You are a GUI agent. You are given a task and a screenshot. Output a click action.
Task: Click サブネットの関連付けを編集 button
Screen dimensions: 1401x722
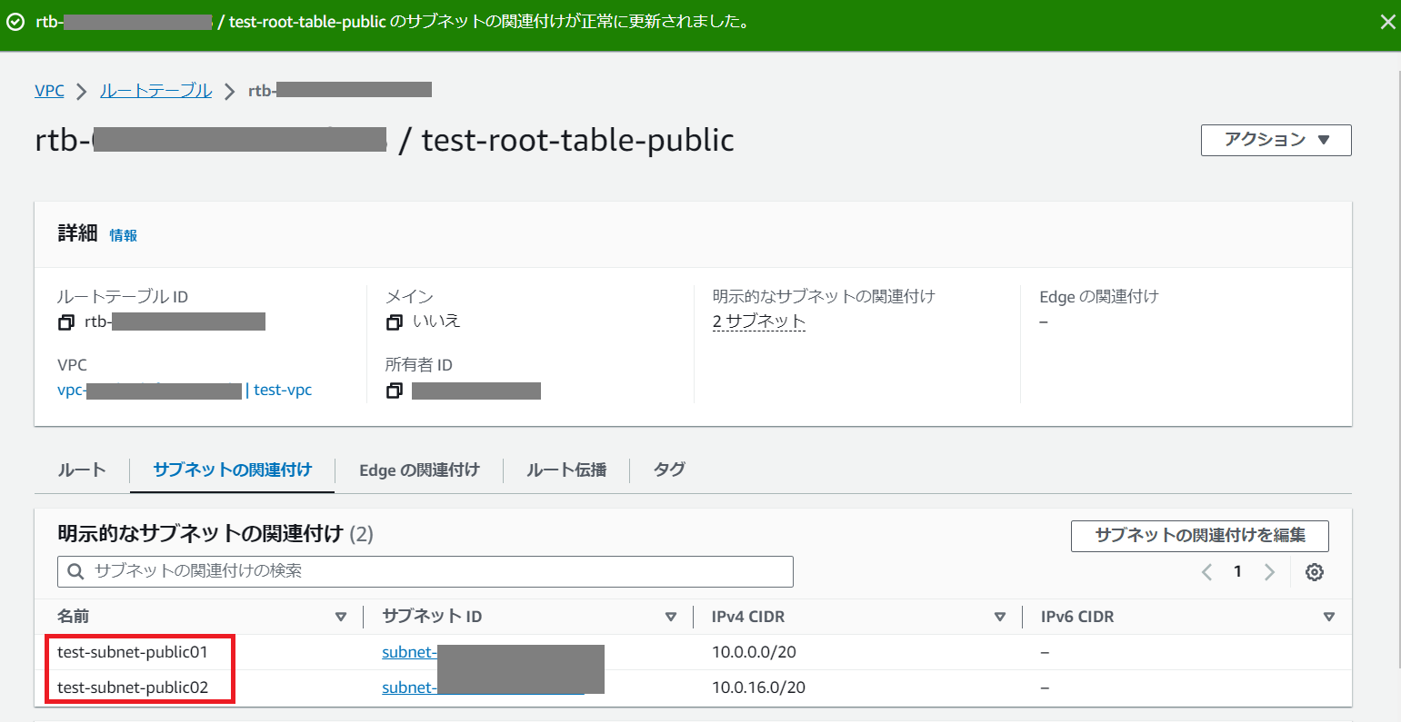1199,536
